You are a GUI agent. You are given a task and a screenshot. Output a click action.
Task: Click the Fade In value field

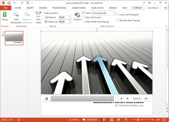coord(64,17)
